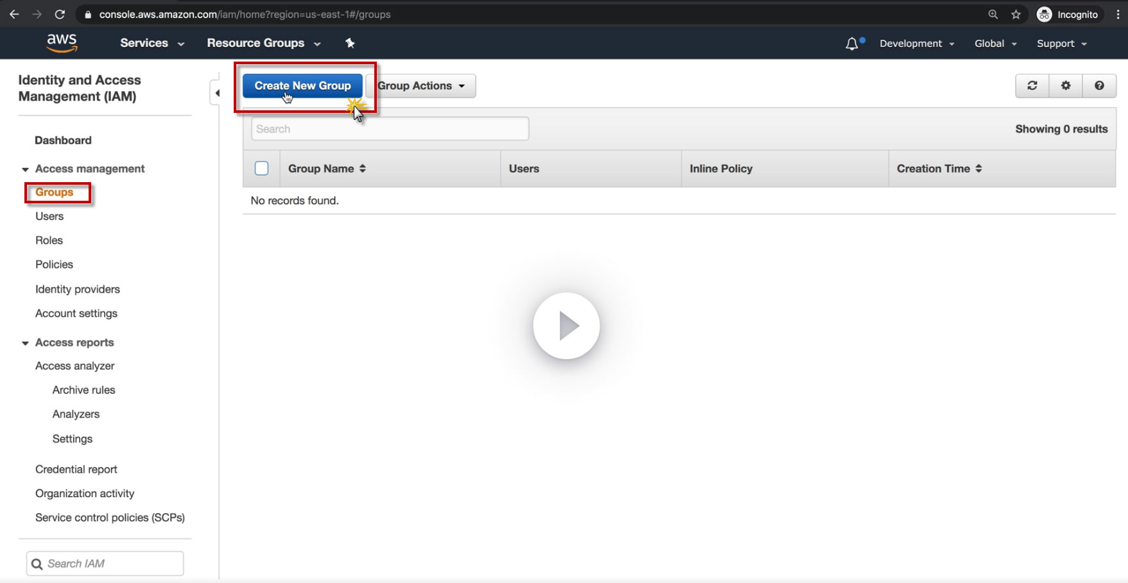This screenshot has height=583, width=1128.
Task: Click the pin shortcut star icon
Action: click(x=350, y=43)
